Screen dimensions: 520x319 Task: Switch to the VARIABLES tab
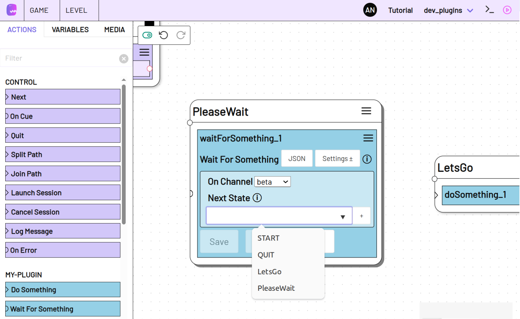(x=70, y=30)
